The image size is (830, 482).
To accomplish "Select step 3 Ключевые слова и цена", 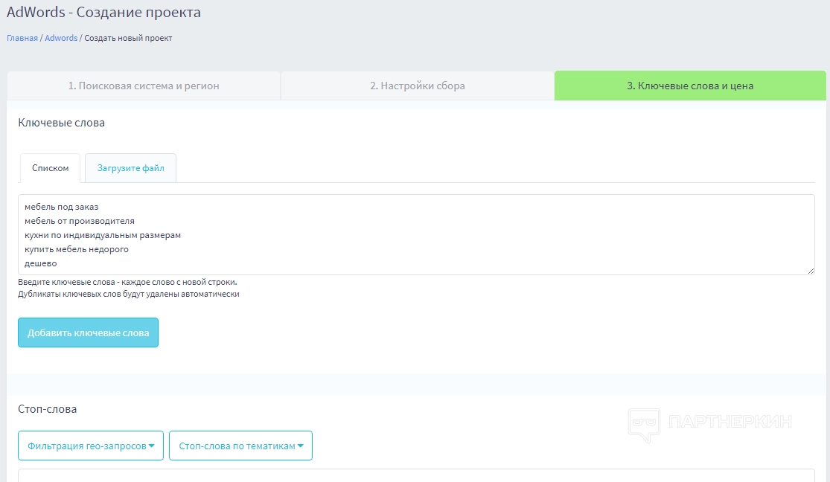I will 690,86.
